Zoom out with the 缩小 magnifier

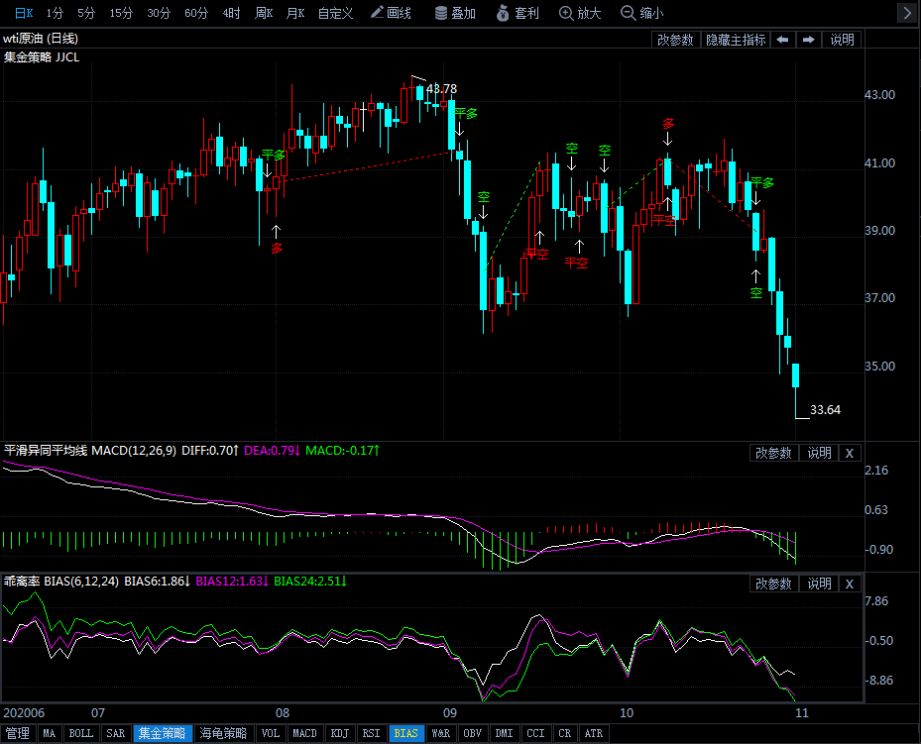(x=642, y=13)
